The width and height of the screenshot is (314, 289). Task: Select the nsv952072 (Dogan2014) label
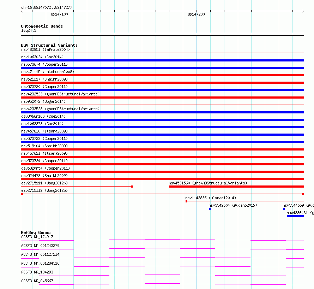43,101
